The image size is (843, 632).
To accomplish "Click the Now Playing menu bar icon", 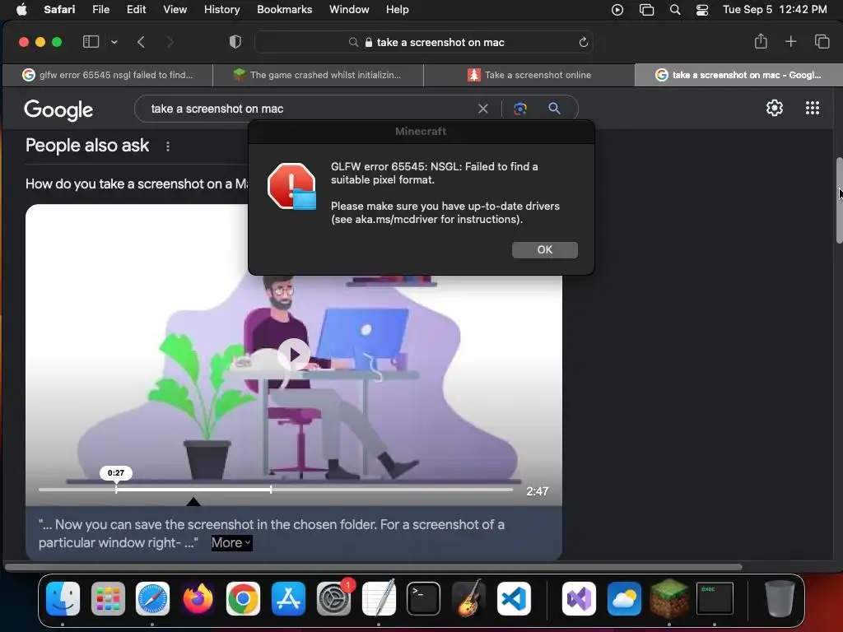I will click(617, 10).
